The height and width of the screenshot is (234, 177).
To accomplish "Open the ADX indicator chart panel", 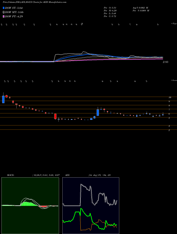I will (x=91, y=206).
